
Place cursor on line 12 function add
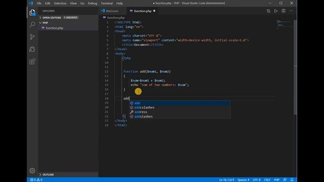[x=147, y=72]
